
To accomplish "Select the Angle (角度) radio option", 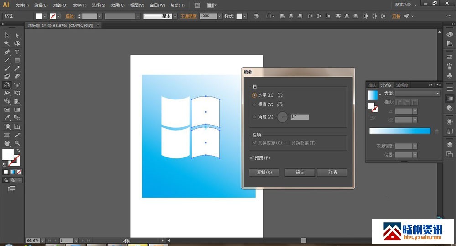I will (x=254, y=117).
